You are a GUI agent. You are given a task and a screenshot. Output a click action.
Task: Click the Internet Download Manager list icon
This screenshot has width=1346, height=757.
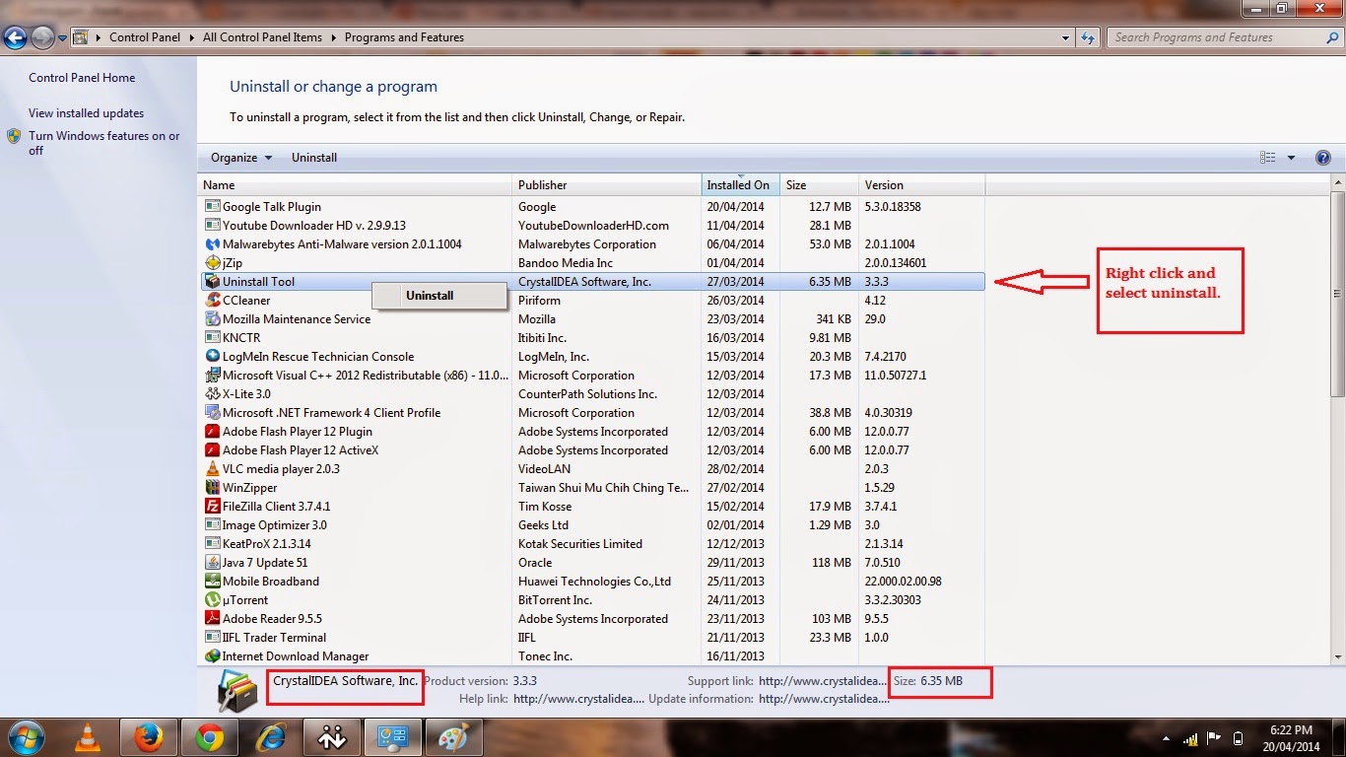[212, 656]
